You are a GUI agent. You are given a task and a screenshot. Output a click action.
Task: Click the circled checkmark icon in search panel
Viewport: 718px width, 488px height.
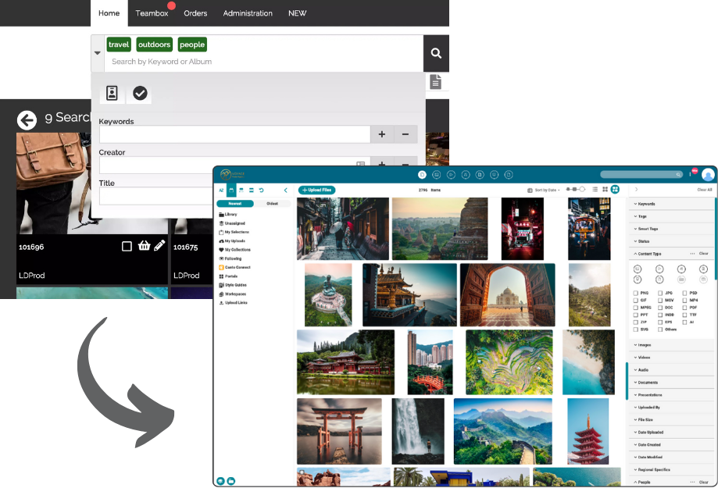(x=140, y=93)
